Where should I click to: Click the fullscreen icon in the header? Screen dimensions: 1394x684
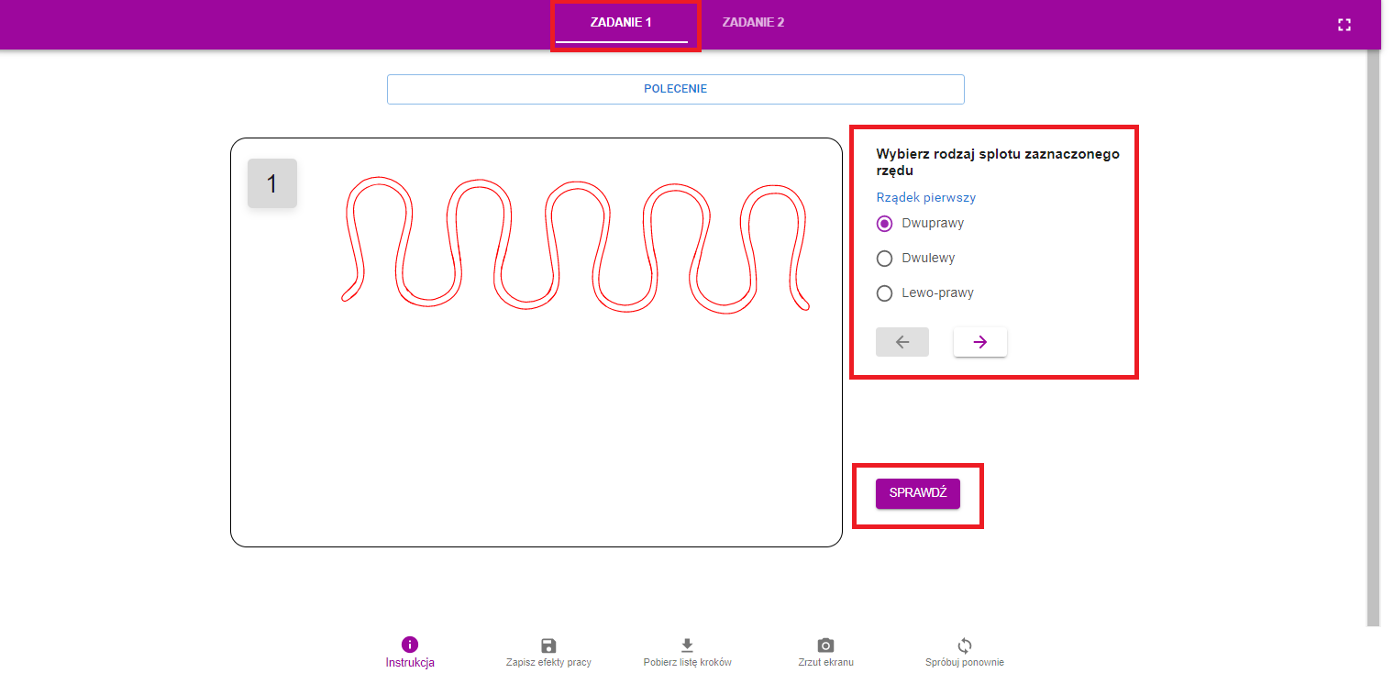[1344, 25]
